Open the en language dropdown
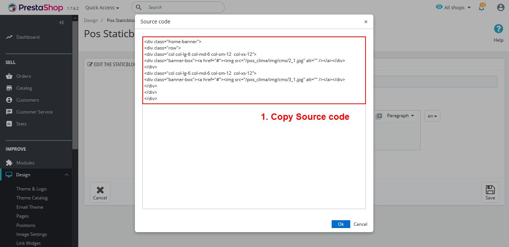Viewport: 509px width, 247px height. [432, 116]
